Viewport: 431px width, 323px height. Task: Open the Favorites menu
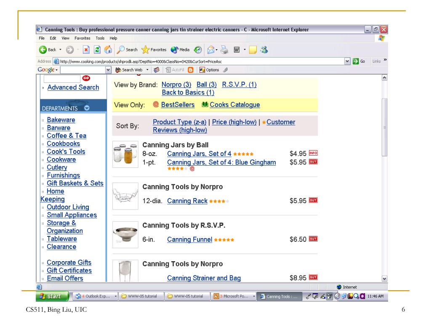pyautogui.click(x=82, y=38)
